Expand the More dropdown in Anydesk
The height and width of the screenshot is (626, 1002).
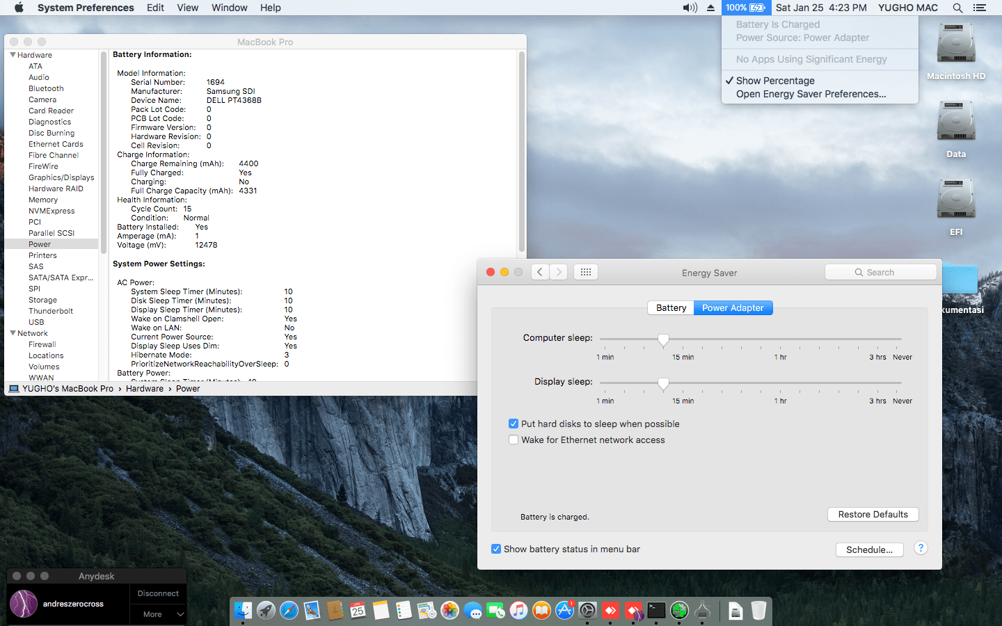(x=158, y=614)
